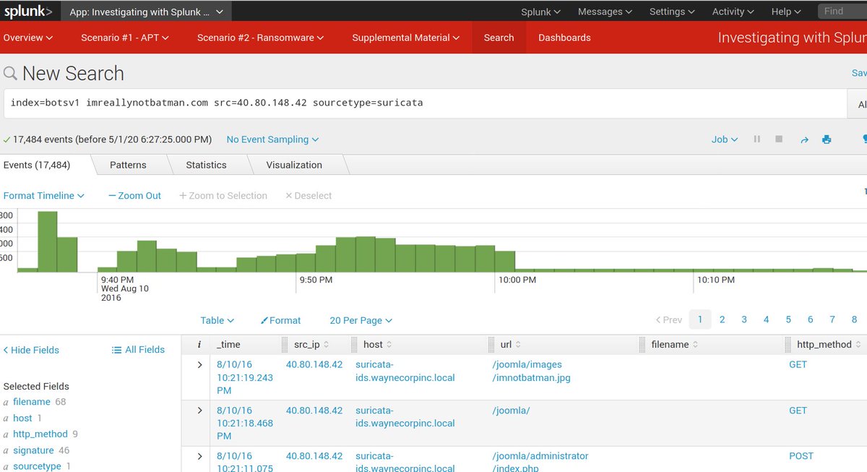Go to results page 3

[744, 319]
